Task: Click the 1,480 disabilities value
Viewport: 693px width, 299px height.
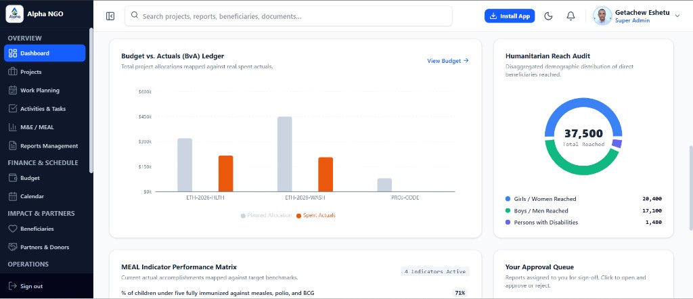Action: (x=654, y=223)
